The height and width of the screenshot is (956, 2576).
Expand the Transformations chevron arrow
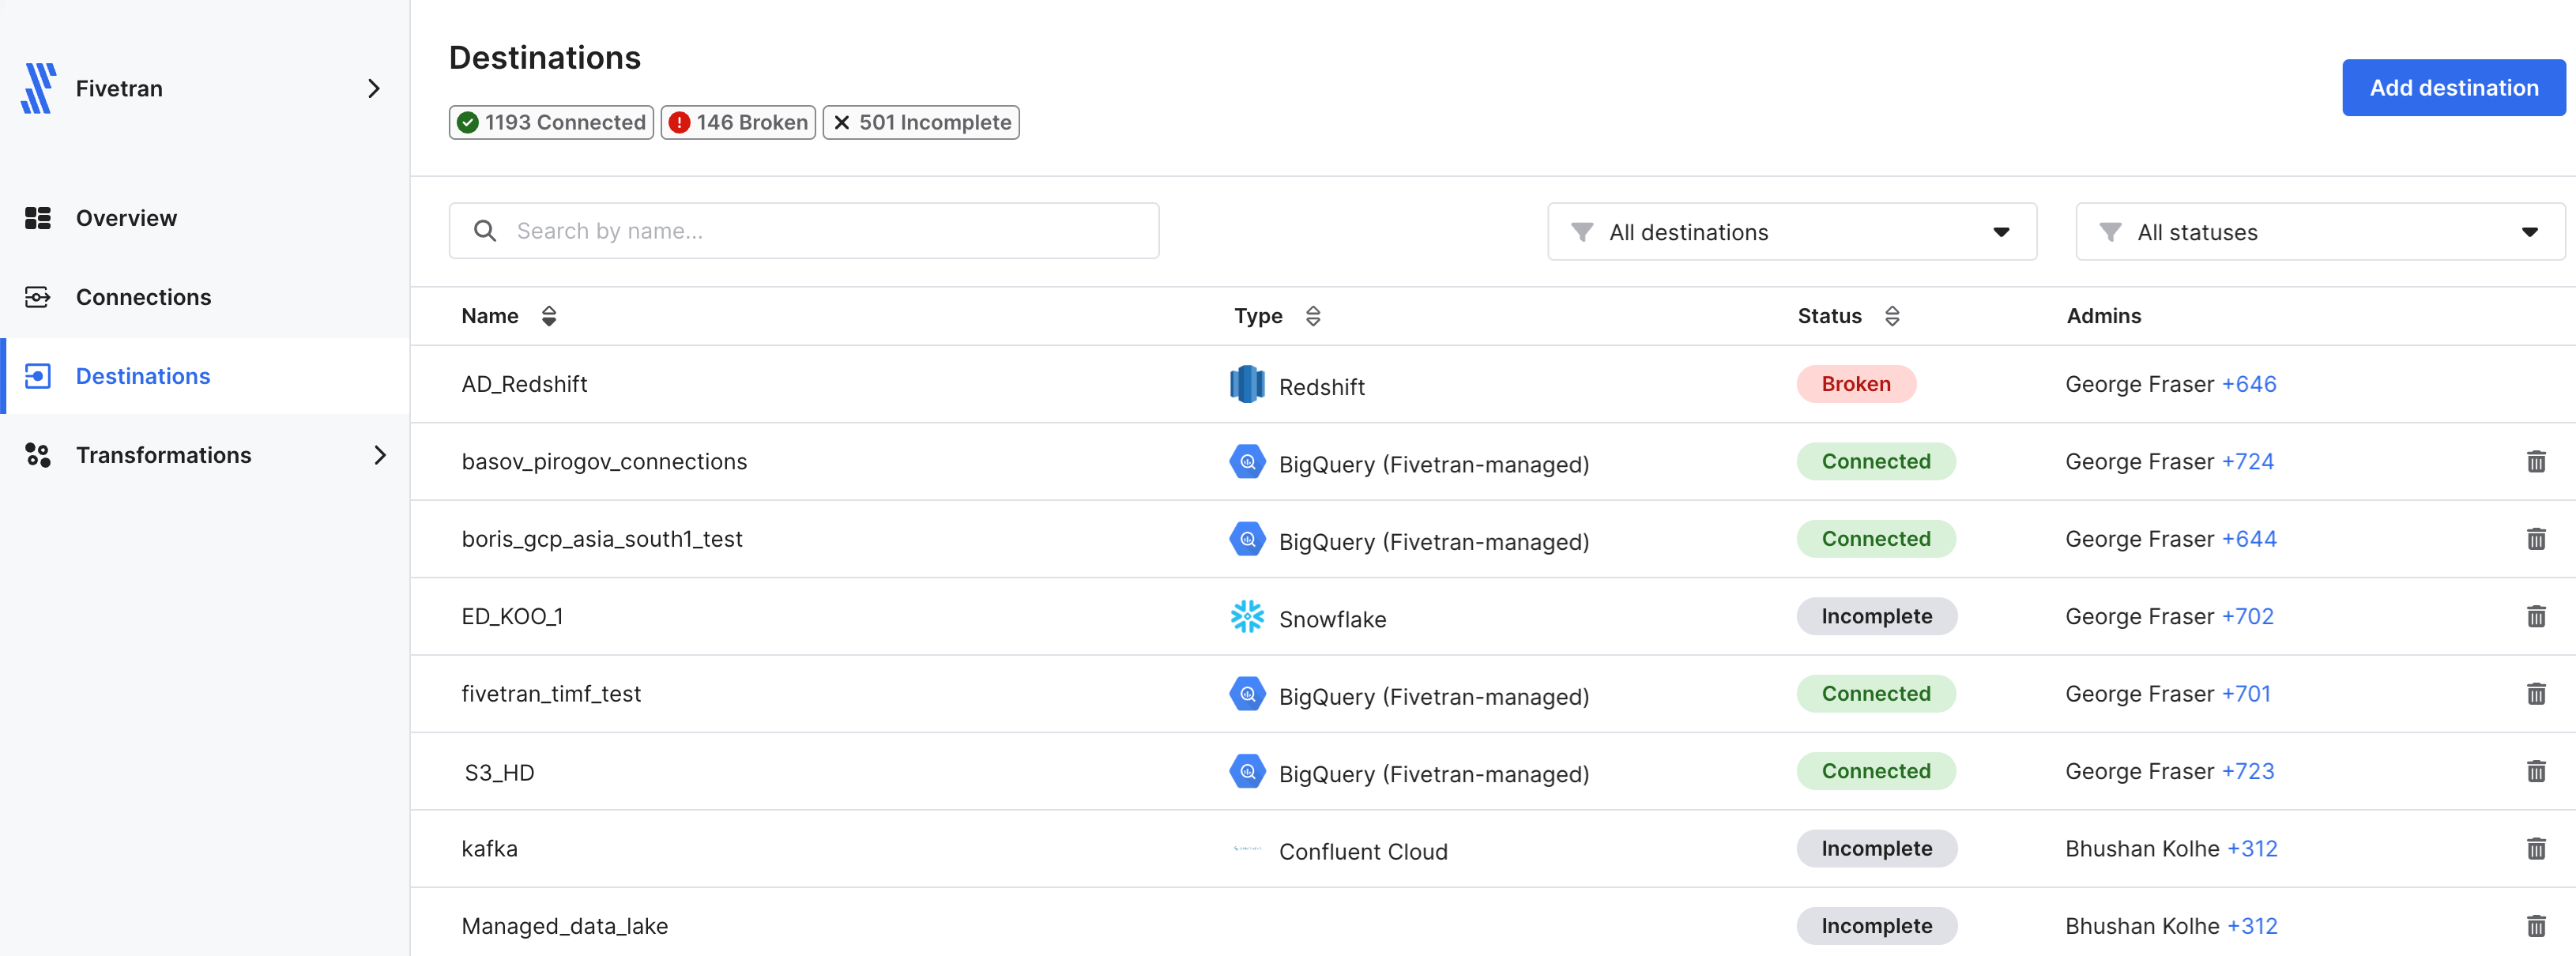click(380, 455)
